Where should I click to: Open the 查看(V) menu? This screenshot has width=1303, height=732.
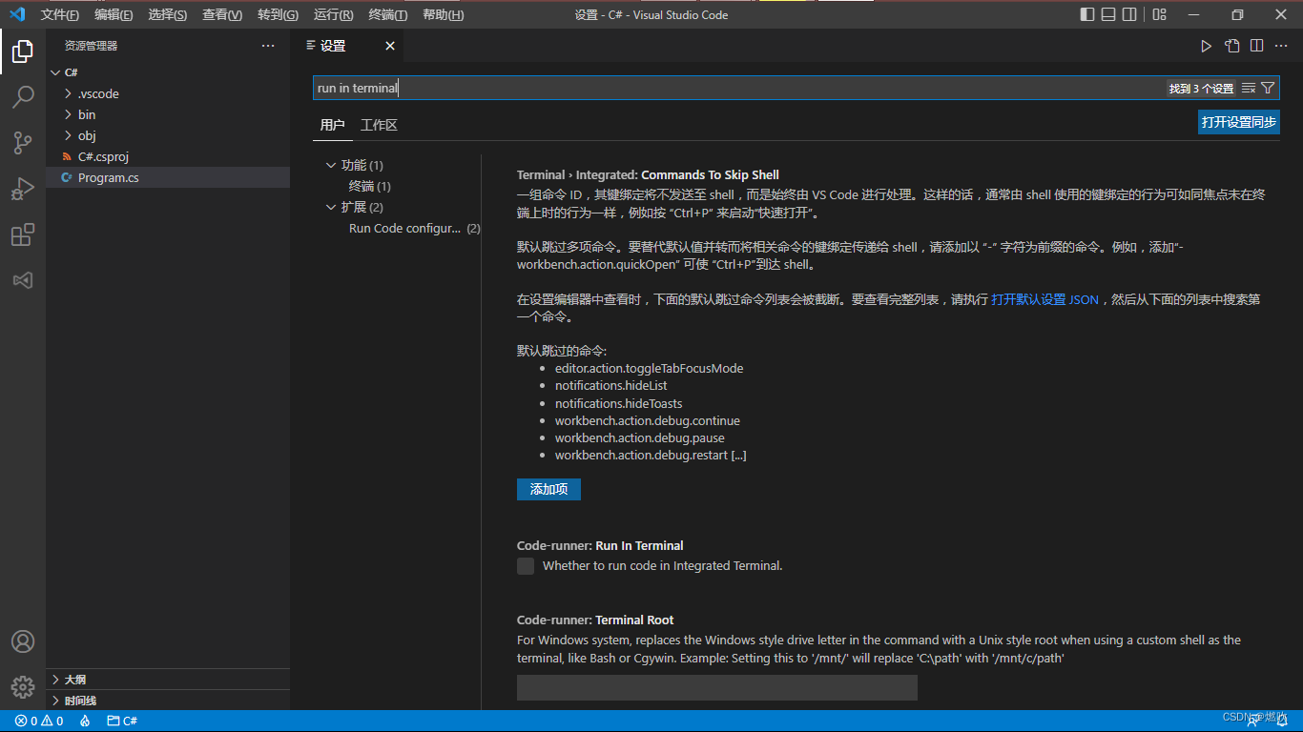(x=222, y=14)
